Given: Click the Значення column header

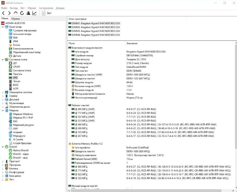Looking at the screenshot, I should pos(180,43).
